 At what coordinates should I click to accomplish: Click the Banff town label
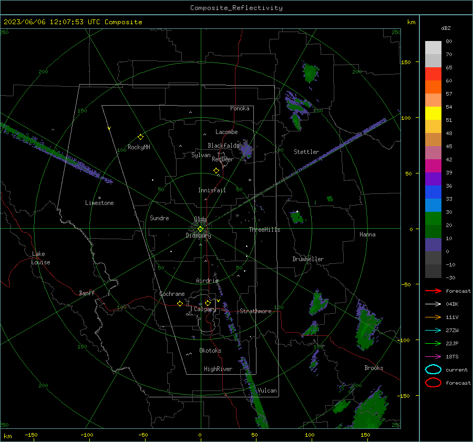(87, 293)
